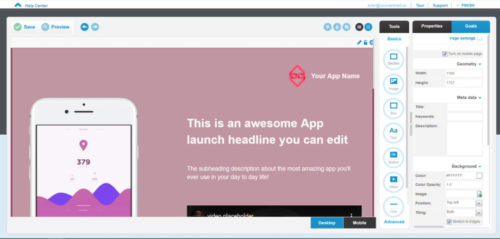The width and height of the screenshot is (500, 239).
Task: Open the Support link
Action: 440,5
